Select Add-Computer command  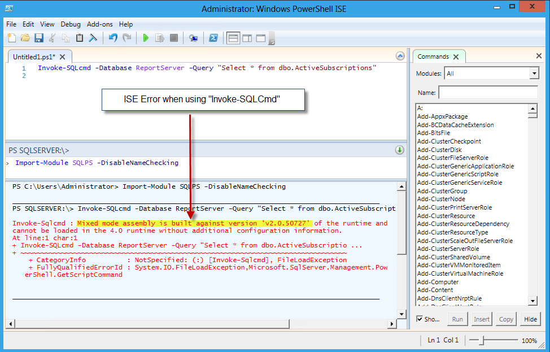pyautogui.click(x=438, y=282)
